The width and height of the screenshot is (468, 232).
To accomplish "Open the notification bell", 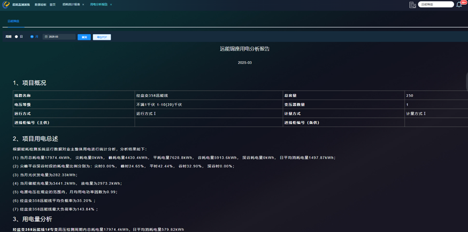I will (459, 4).
